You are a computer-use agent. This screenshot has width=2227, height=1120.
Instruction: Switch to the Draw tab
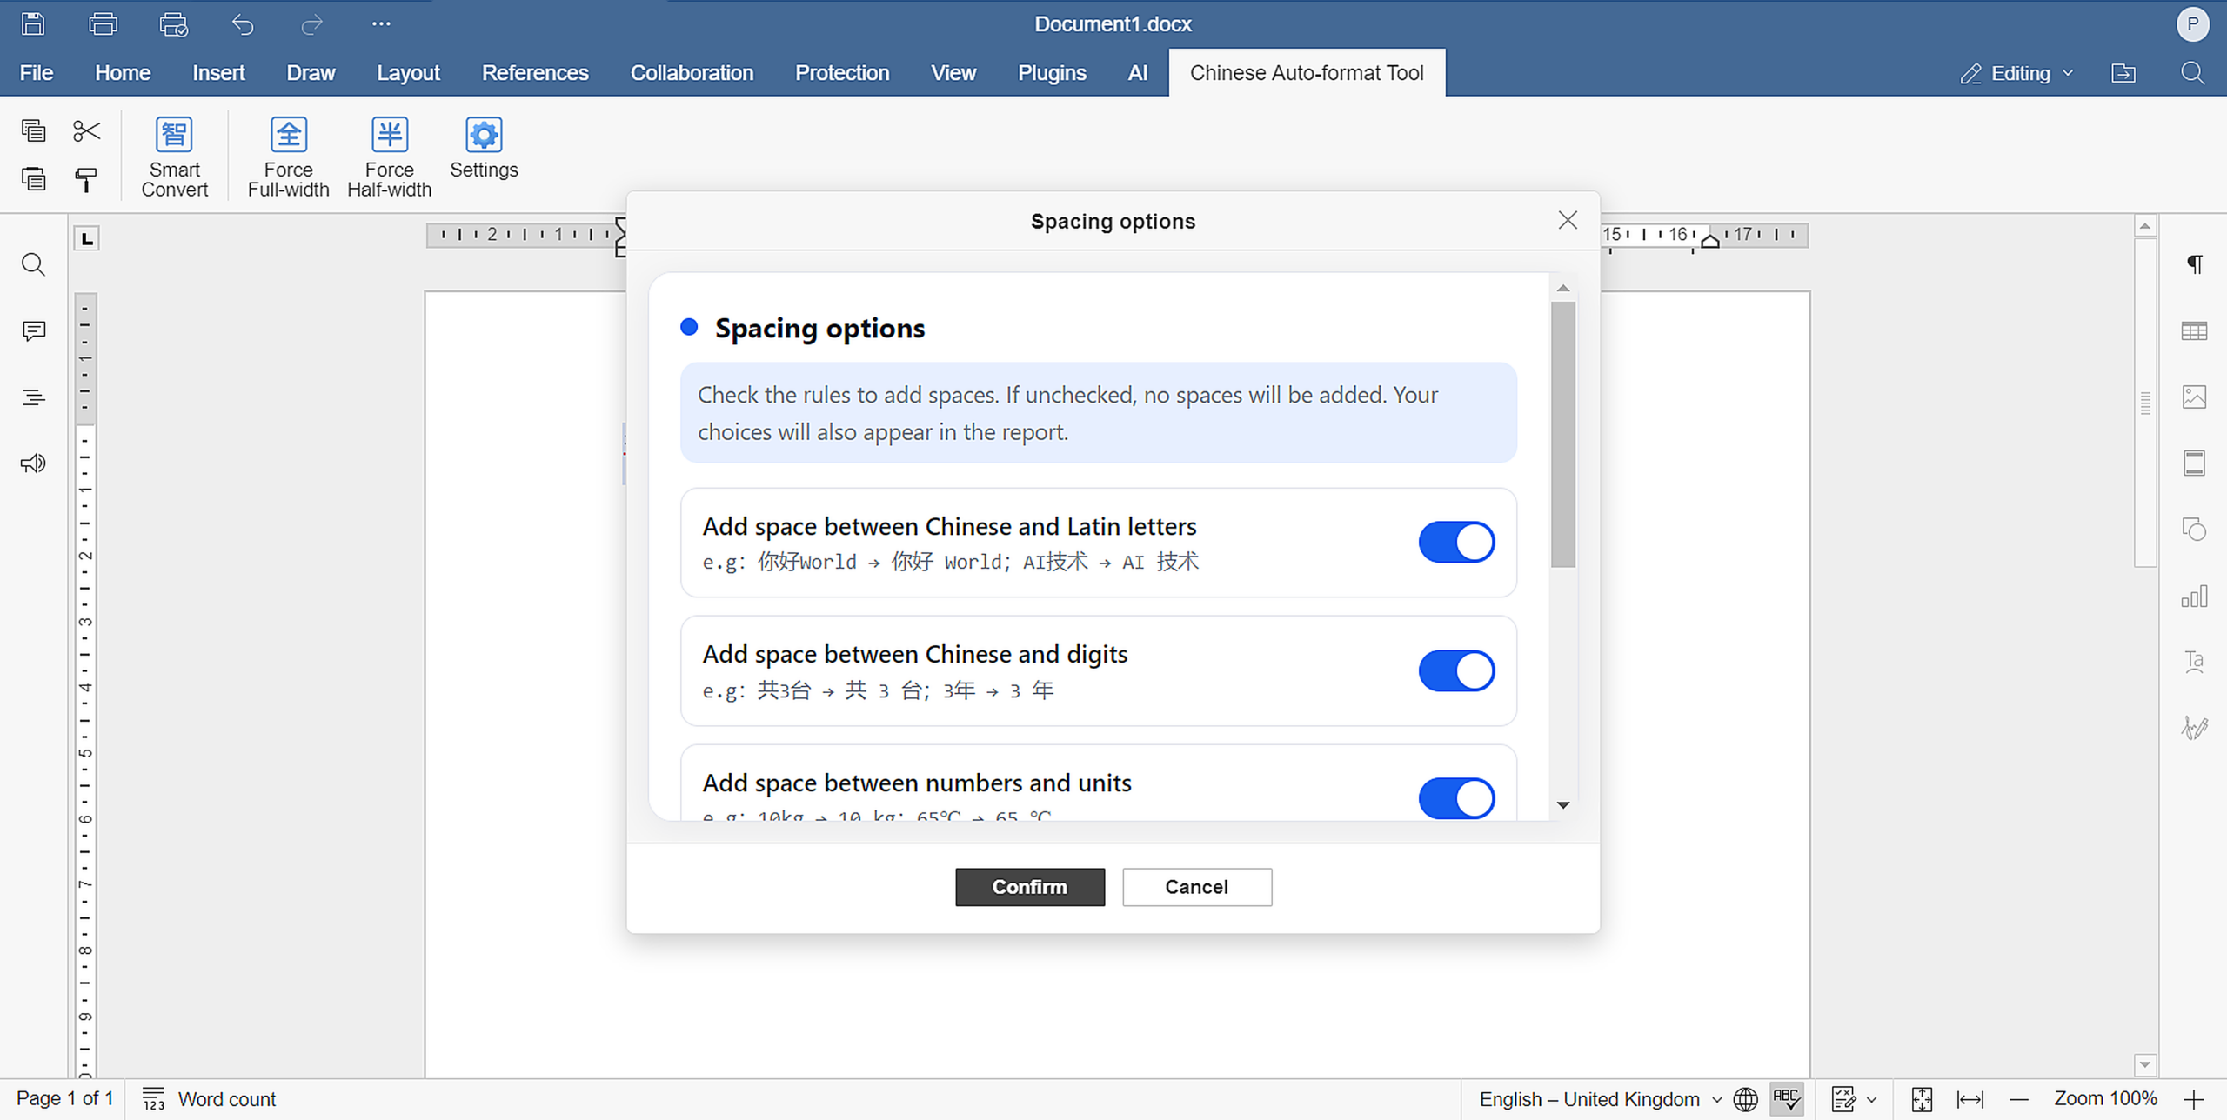pos(311,73)
